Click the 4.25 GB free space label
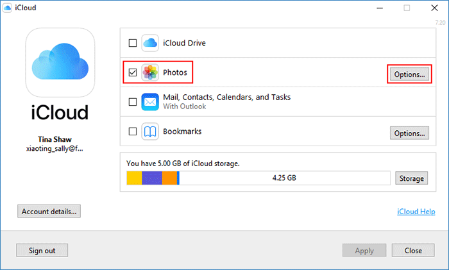This screenshot has width=449, height=270. click(284, 178)
